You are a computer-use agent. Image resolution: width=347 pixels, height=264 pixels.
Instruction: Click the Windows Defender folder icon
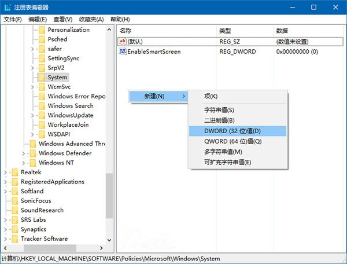pyautogui.click(x=32, y=153)
